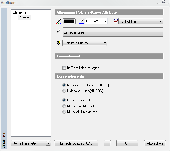
Task: Click the layer stack icon
Action: [x=115, y=21]
